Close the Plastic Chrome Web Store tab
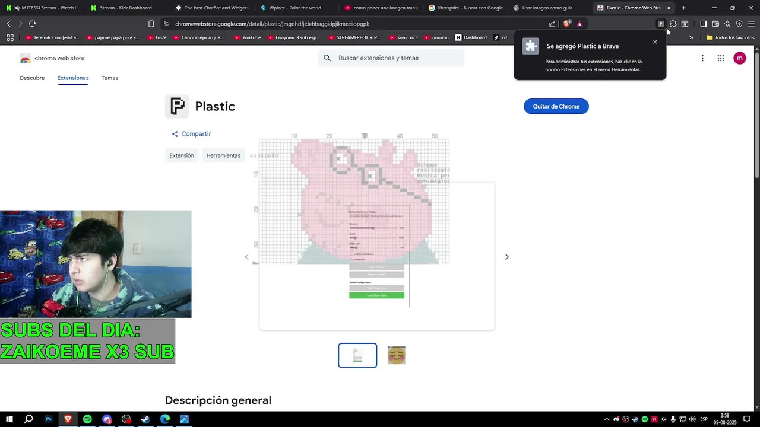 click(669, 8)
